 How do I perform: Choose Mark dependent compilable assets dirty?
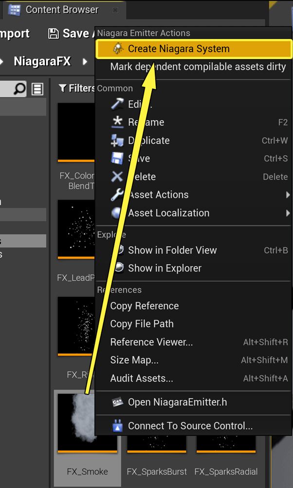pyautogui.click(x=198, y=67)
